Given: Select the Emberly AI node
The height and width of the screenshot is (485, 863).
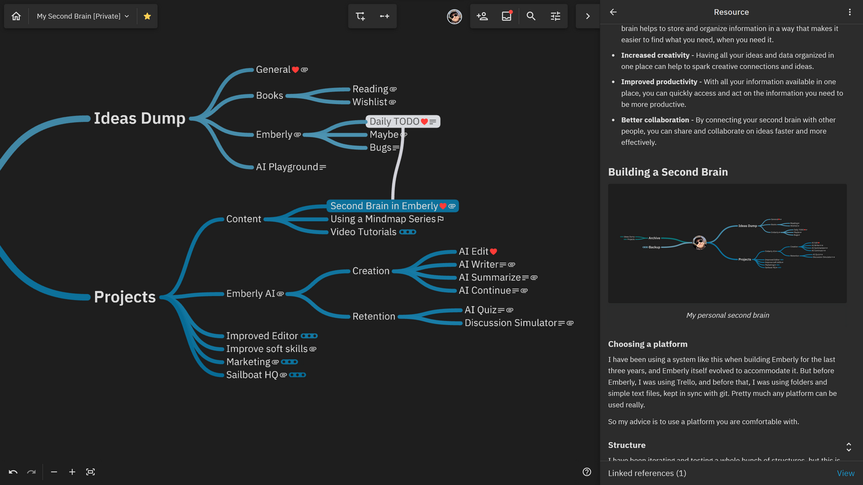Looking at the screenshot, I should 251,294.
